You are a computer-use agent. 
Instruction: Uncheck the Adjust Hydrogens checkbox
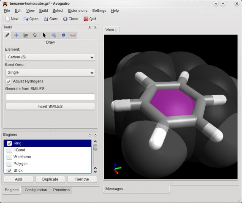(x=8, y=82)
